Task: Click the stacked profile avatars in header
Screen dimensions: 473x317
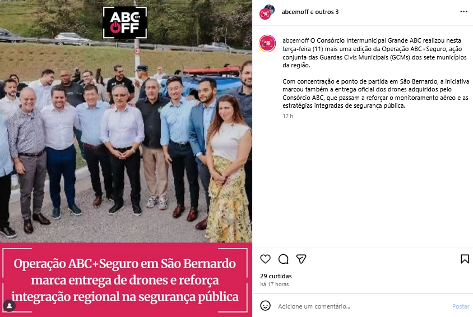Action: pos(267,12)
